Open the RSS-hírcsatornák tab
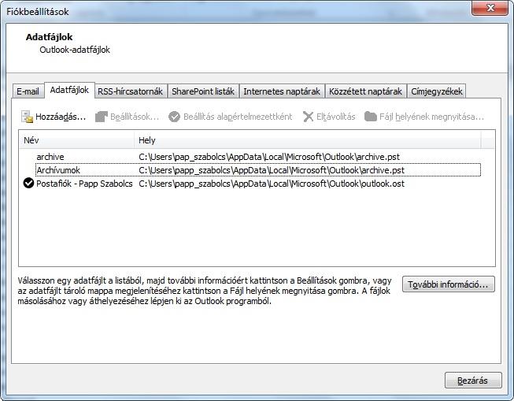The image size is (514, 401). [131, 91]
